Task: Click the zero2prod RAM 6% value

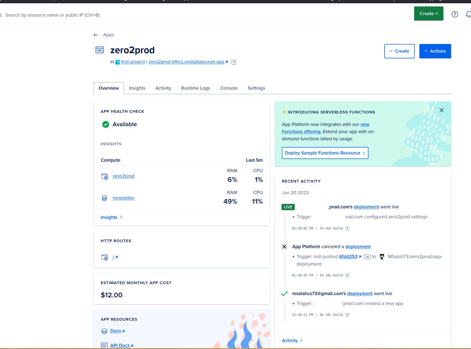Action: 232,180
